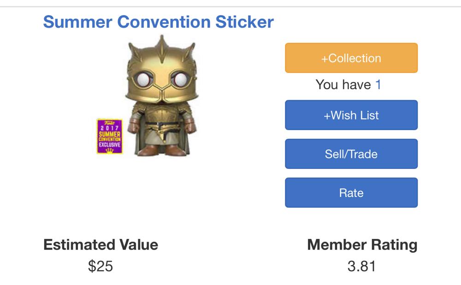Click the $25 estimated value amount
The height and width of the screenshot is (285, 461).
(100, 266)
